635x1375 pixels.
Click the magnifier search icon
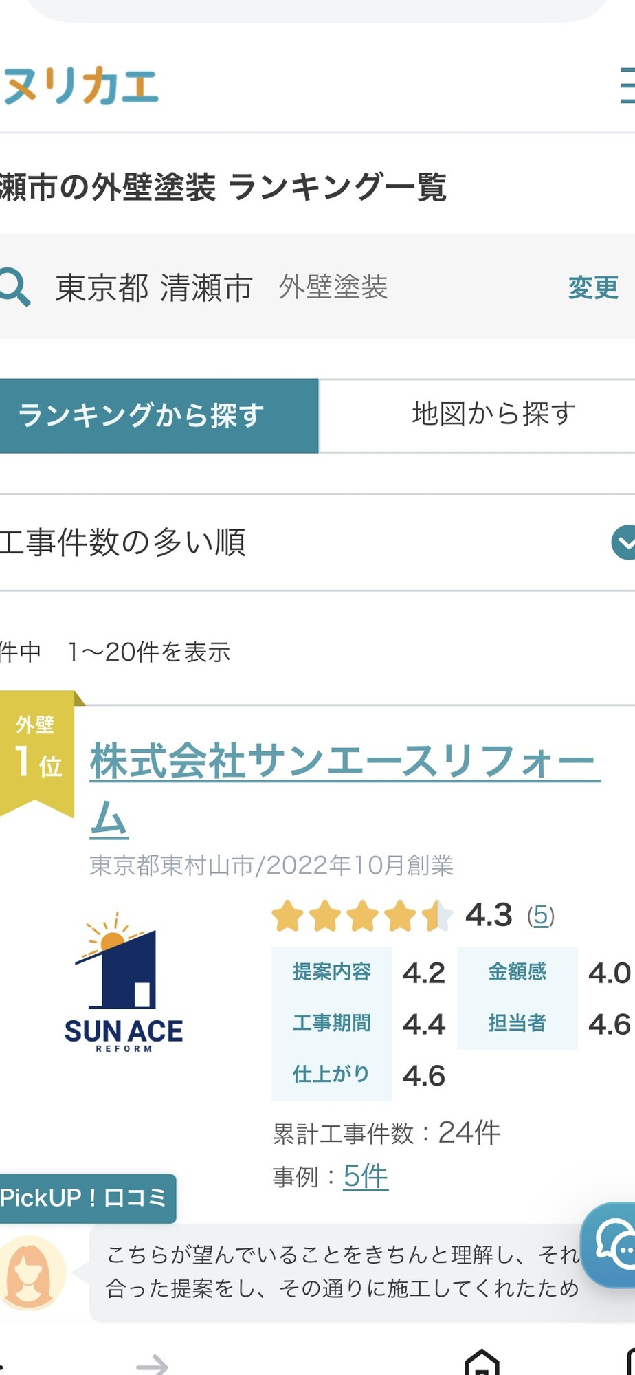tap(14, 287)
